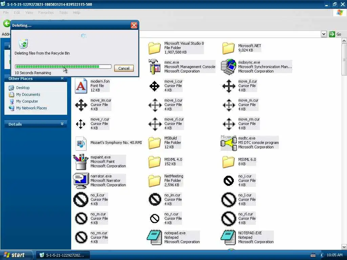The height and width of the screenshot is (260, 347).
Task: Click the mspaint.exe paint bucket icon
Action: pyautogui.click(x=80, y=161)
